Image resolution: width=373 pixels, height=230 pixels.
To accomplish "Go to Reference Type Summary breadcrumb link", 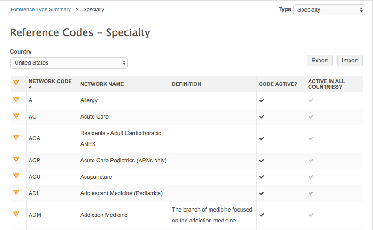I will (x=40, y=9).
